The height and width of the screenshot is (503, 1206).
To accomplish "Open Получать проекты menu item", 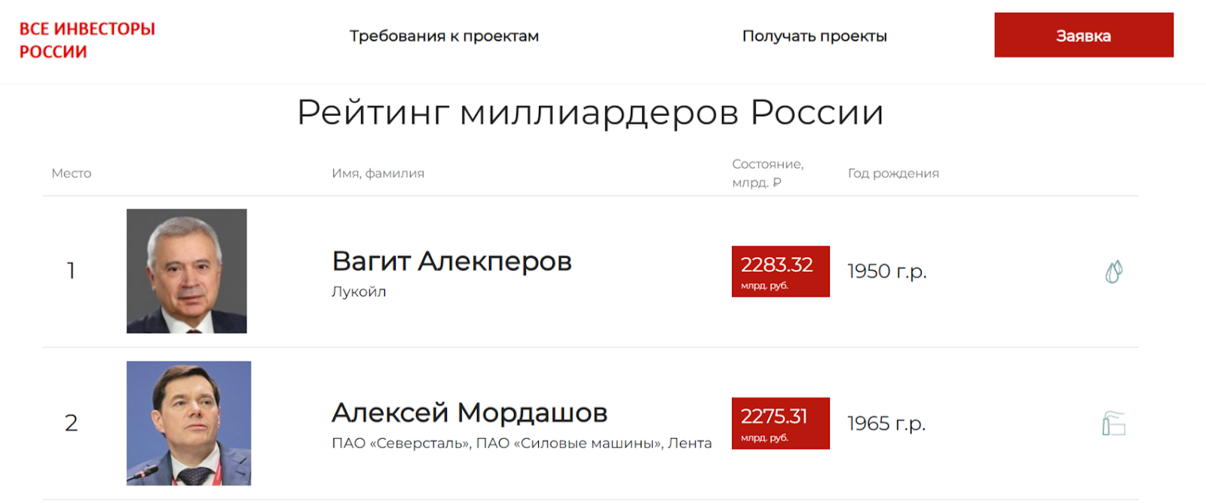I will [x=814, y=36].
